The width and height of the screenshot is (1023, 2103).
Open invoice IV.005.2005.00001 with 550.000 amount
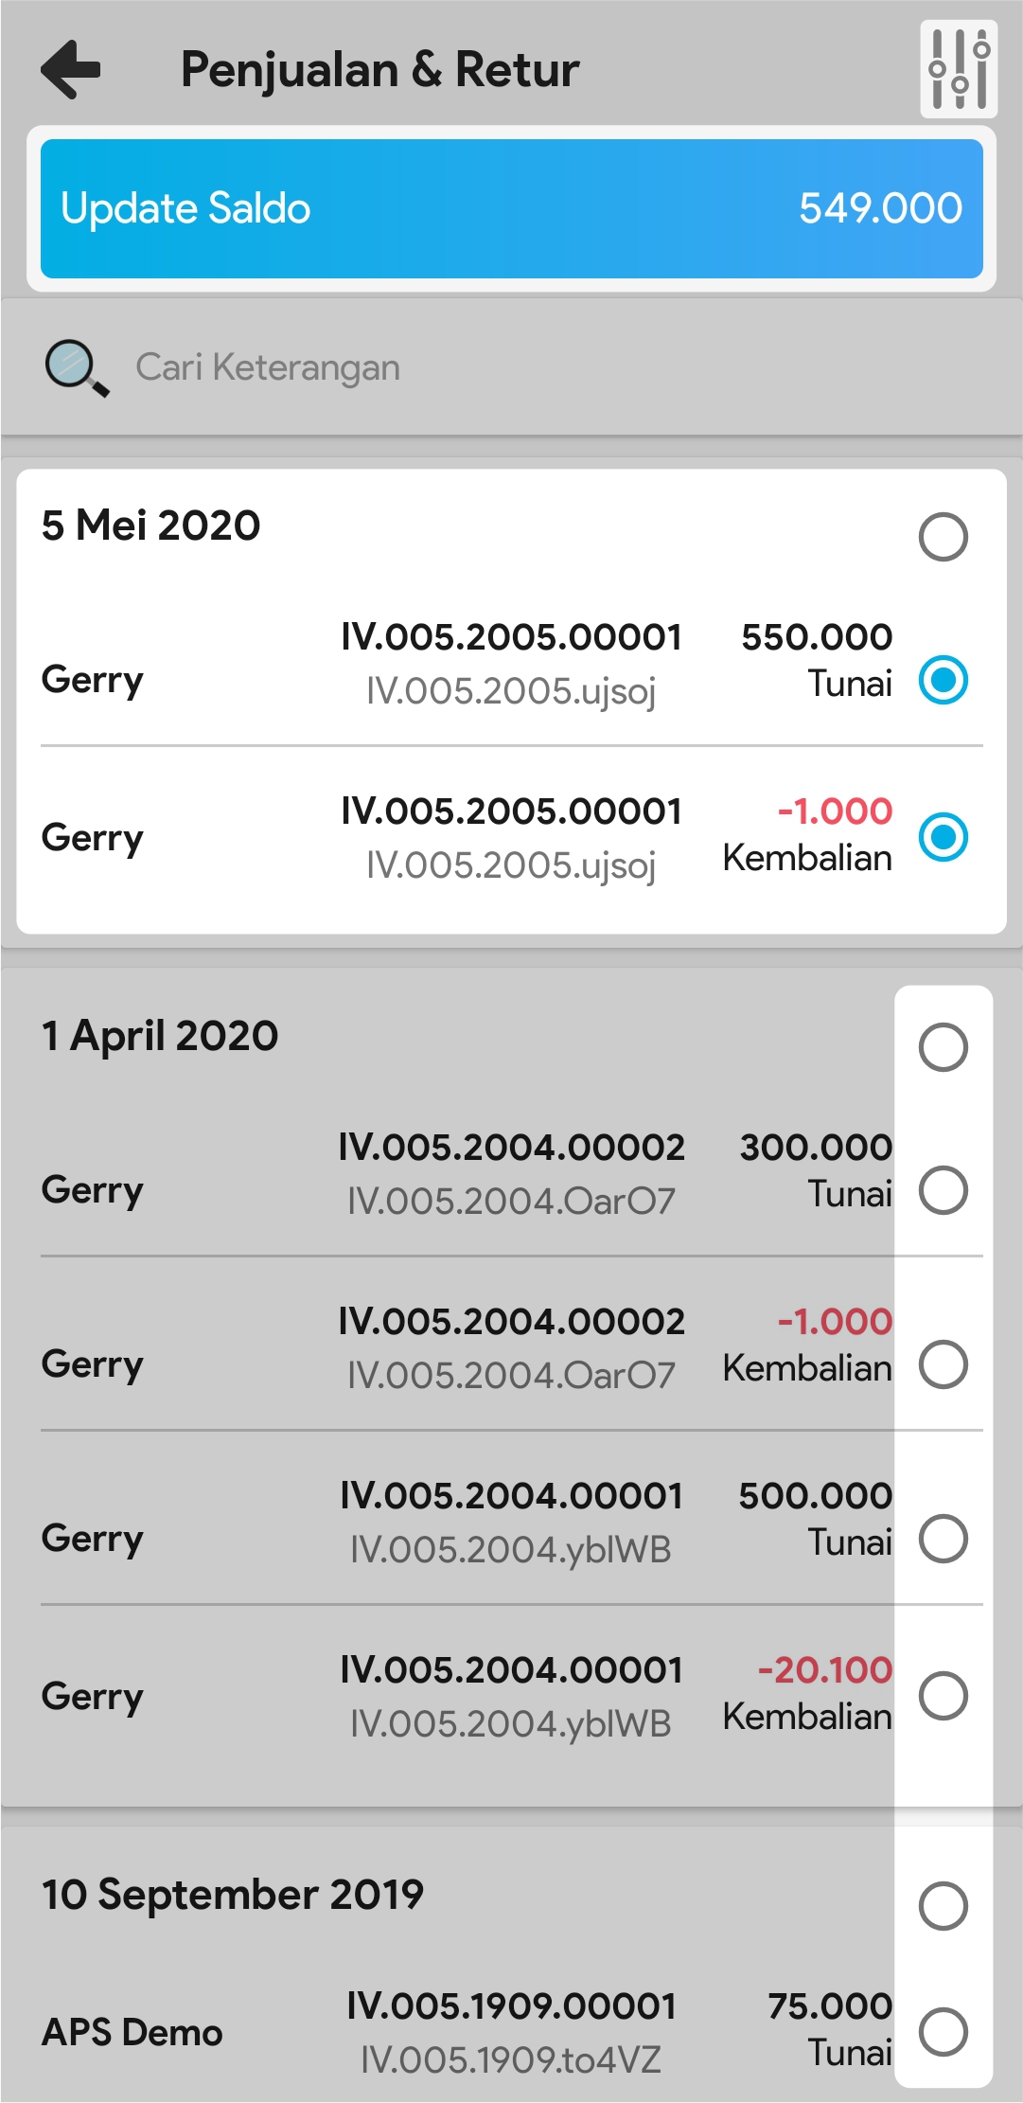(x=511, y=637)
